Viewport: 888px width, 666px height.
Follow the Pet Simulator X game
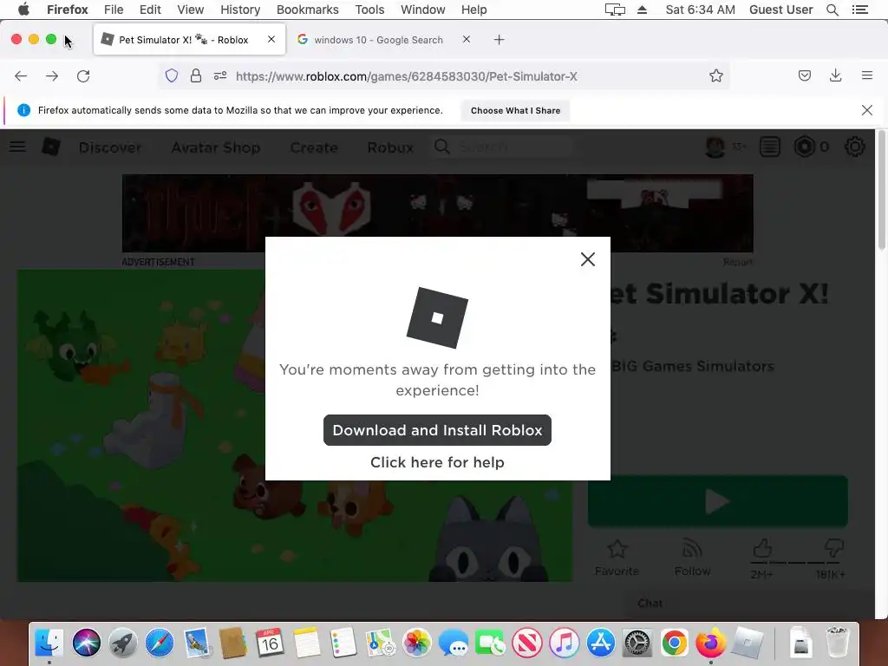(692, 558)
